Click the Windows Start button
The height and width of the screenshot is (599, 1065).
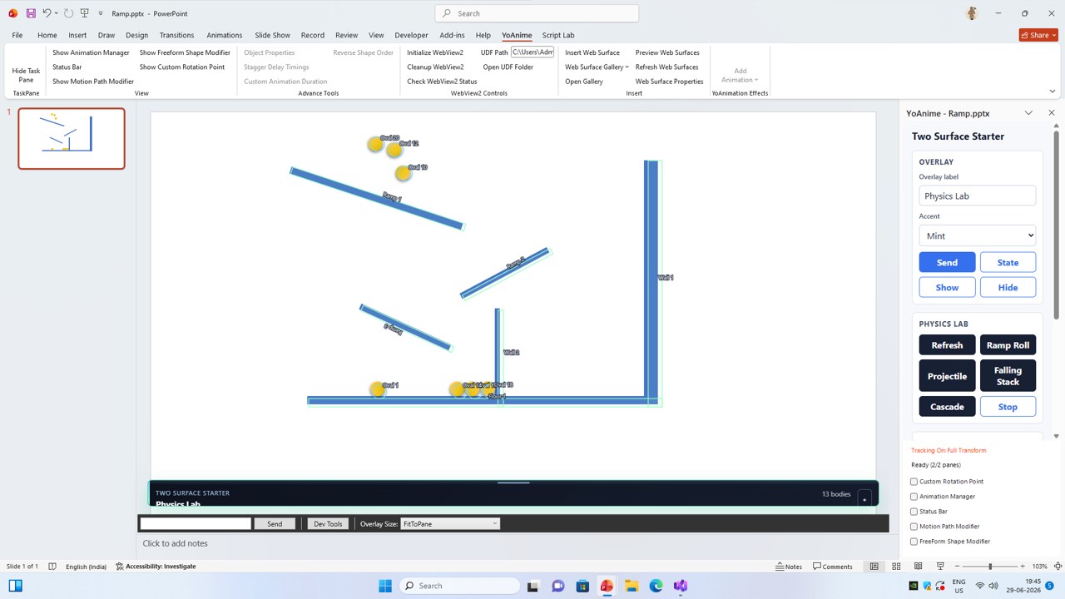(x=385, y=586)
